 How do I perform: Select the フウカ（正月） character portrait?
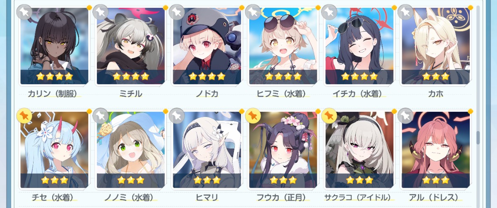click(x=283, y=150)
